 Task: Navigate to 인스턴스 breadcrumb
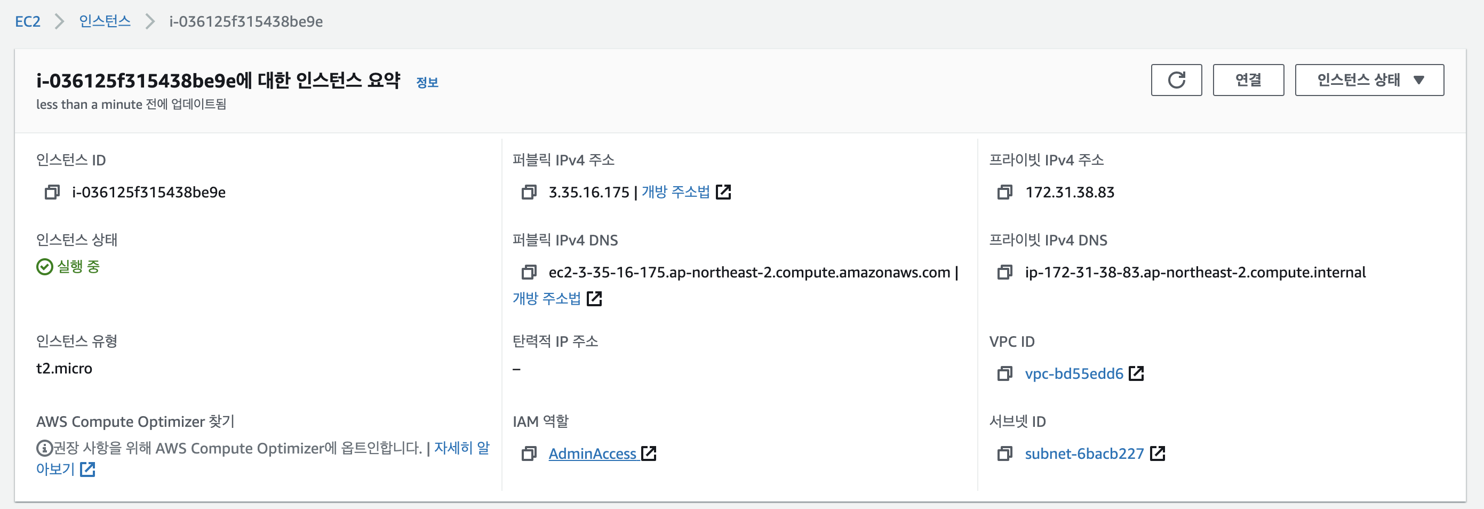104,21
